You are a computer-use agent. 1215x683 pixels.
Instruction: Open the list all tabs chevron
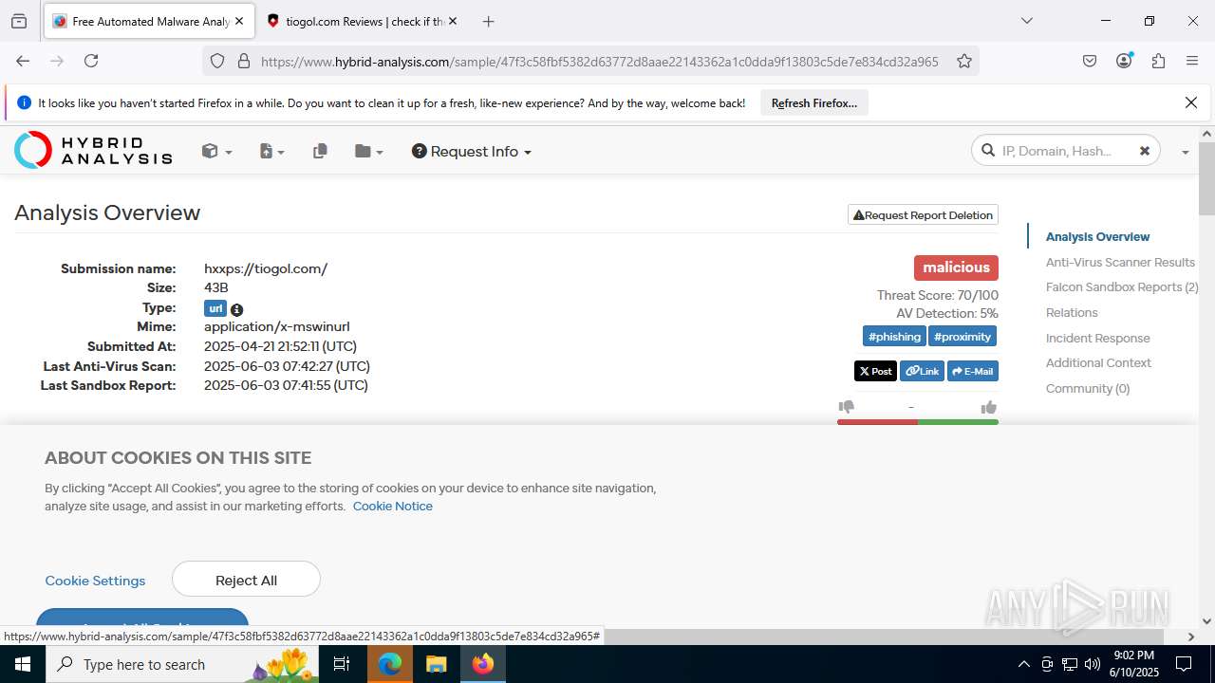click(x=1026, y=21)
